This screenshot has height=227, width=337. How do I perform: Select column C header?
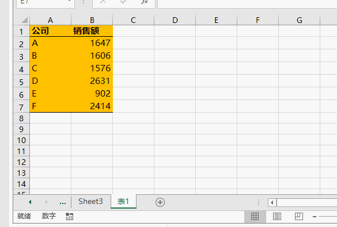point(134,20)
